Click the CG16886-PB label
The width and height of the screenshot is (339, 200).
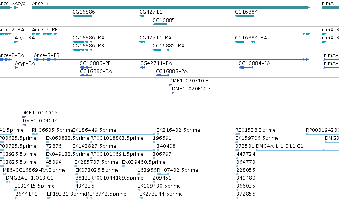(95, 63)
